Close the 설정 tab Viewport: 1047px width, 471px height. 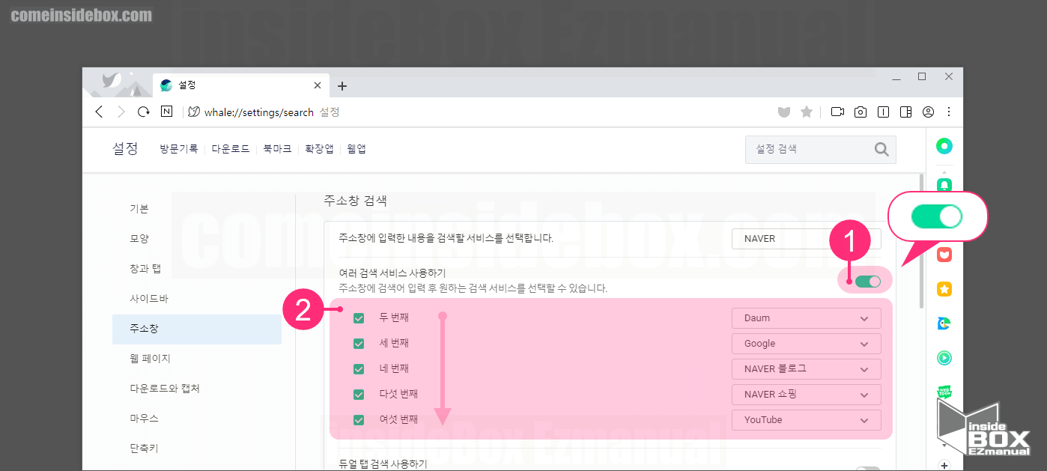point(317,86)
